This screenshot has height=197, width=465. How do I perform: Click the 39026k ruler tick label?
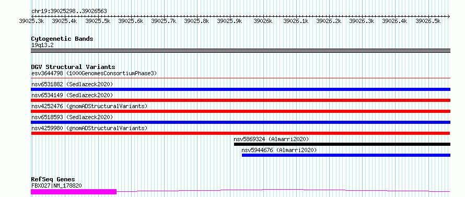pos(263,21)
